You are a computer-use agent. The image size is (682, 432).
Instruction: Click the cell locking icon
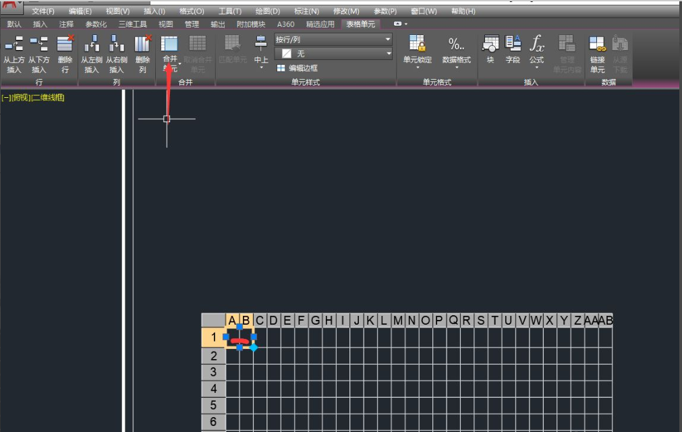(x=417, y=44)
